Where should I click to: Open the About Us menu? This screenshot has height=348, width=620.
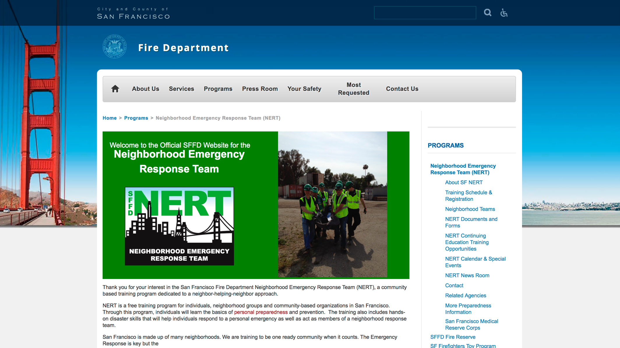[x=145, y=89]
